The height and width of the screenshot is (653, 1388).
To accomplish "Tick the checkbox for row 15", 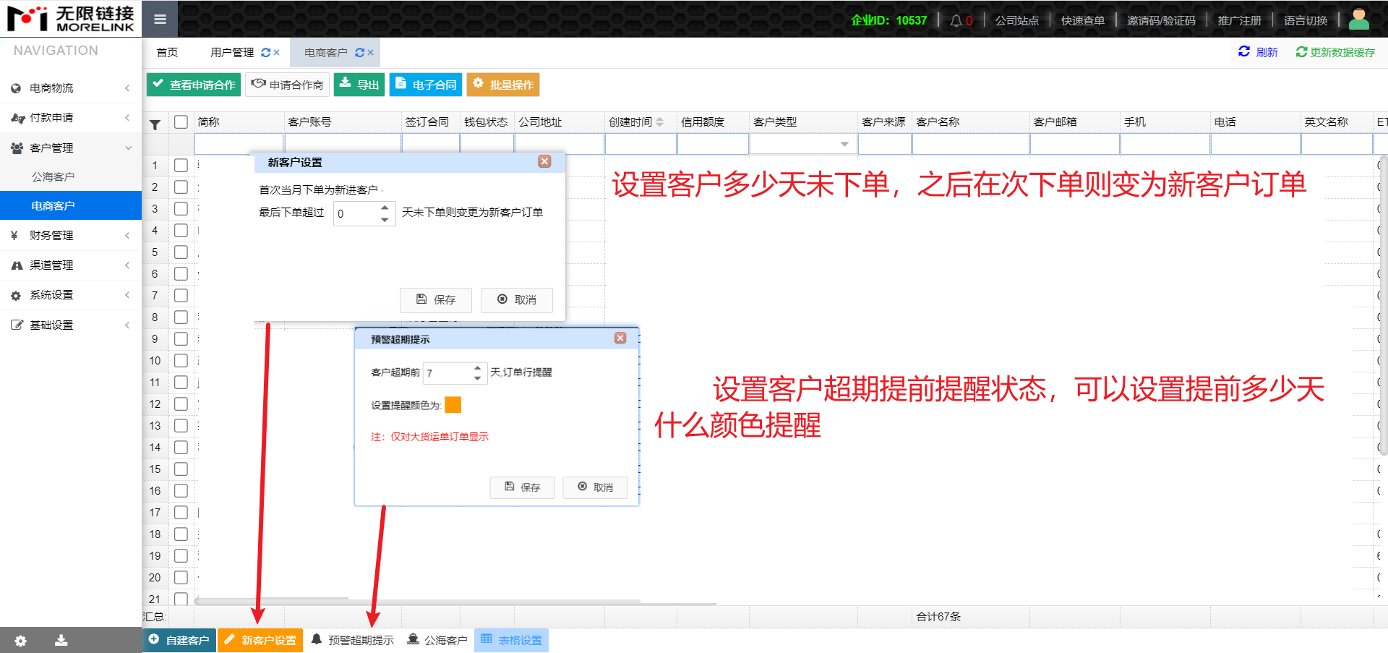I will 181,469.
